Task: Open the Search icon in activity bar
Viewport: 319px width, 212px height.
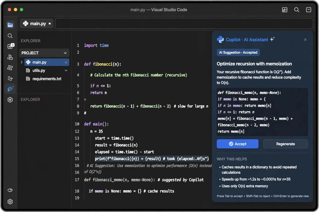Action: [10, 36]
